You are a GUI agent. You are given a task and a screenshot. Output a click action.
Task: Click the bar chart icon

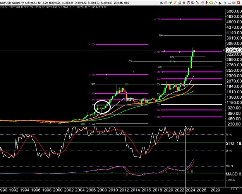[x=179, y=3]
